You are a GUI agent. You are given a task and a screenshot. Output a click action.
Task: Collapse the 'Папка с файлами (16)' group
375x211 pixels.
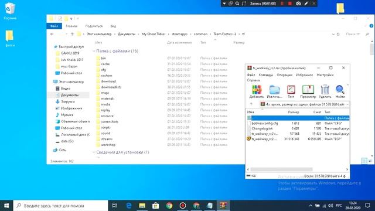point(94,51)
